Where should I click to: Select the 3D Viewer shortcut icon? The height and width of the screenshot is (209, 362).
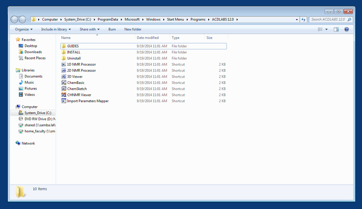[64, 77]
